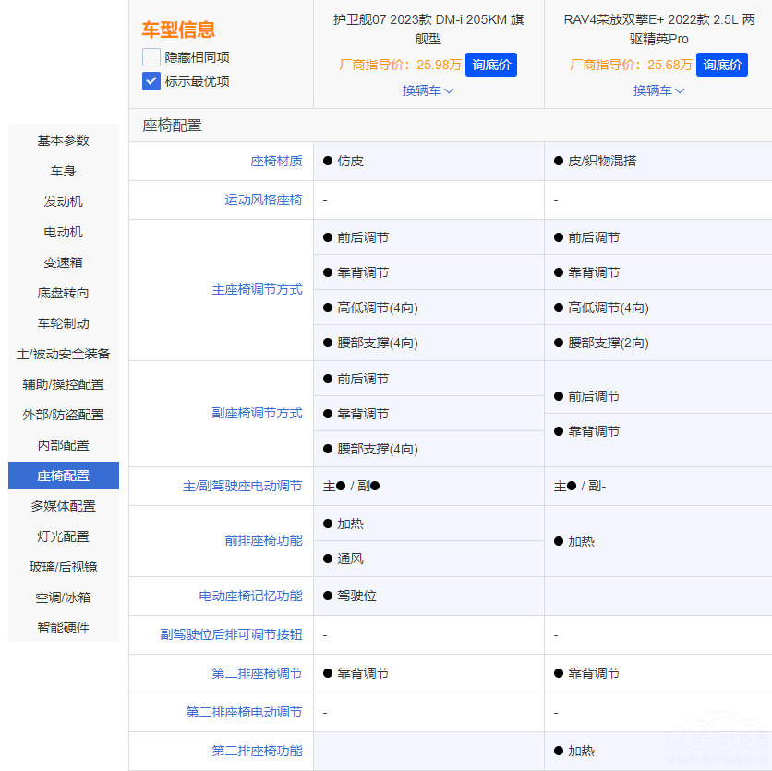
Task: Open the 发动机 section in sidebar
Action: 62,201
